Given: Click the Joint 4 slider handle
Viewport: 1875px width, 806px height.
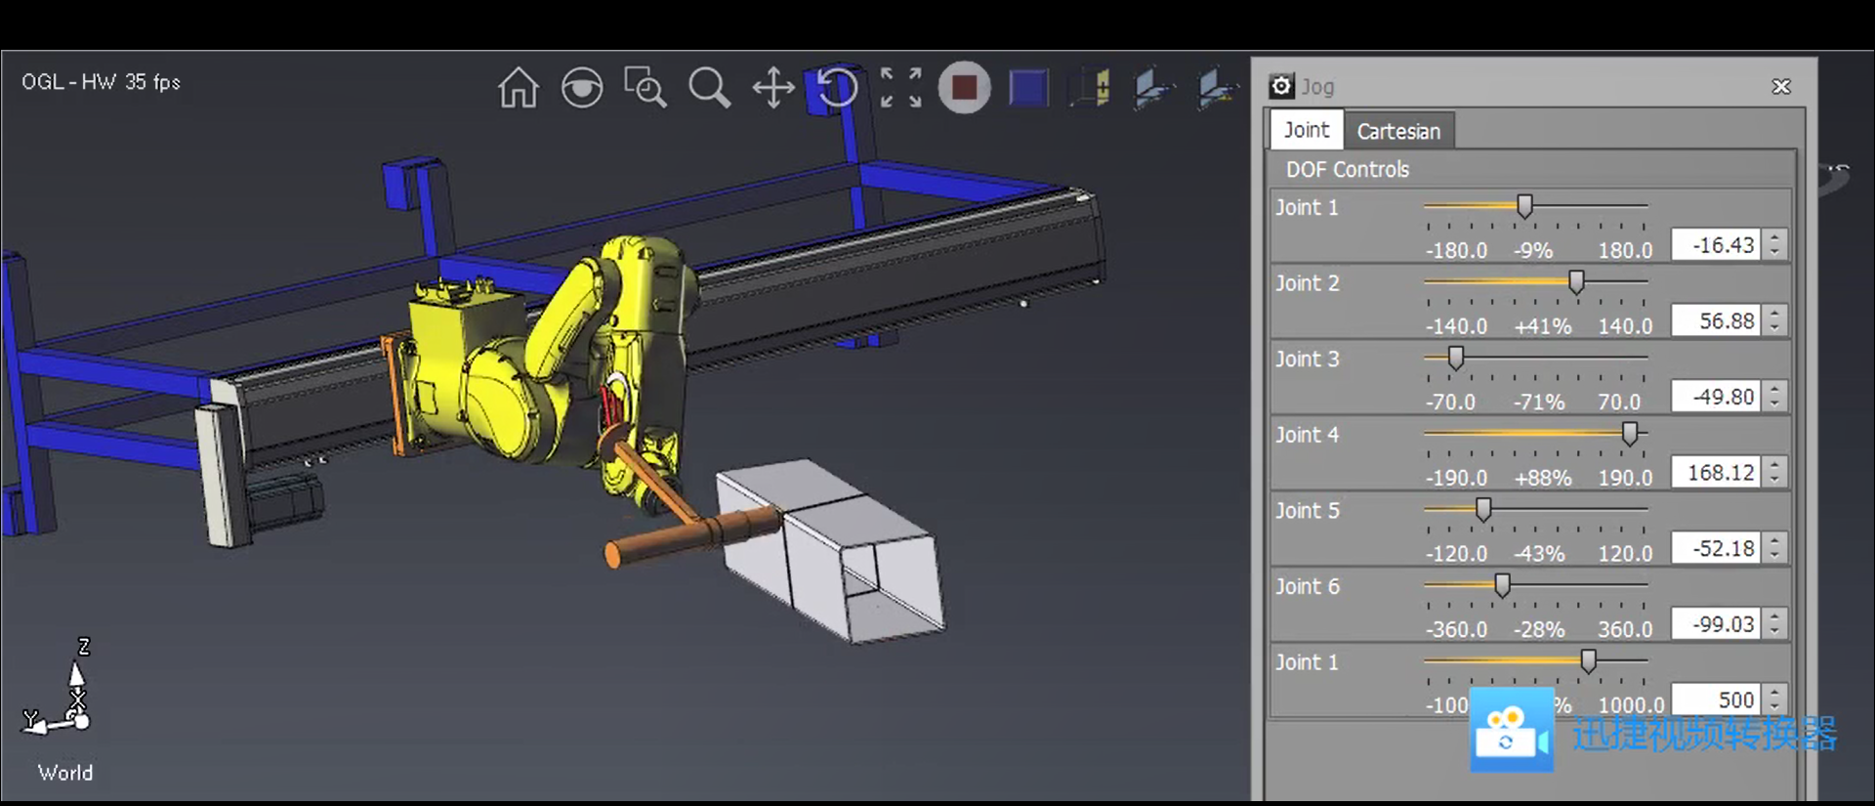Looking at the screenshot, I should (1629, 433).
